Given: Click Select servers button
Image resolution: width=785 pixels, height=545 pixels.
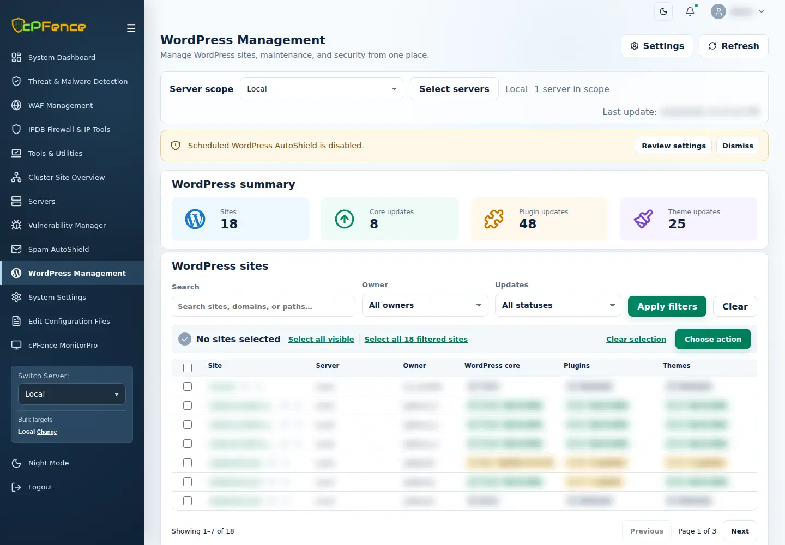Looking at the screenshot, I should 454,89.
